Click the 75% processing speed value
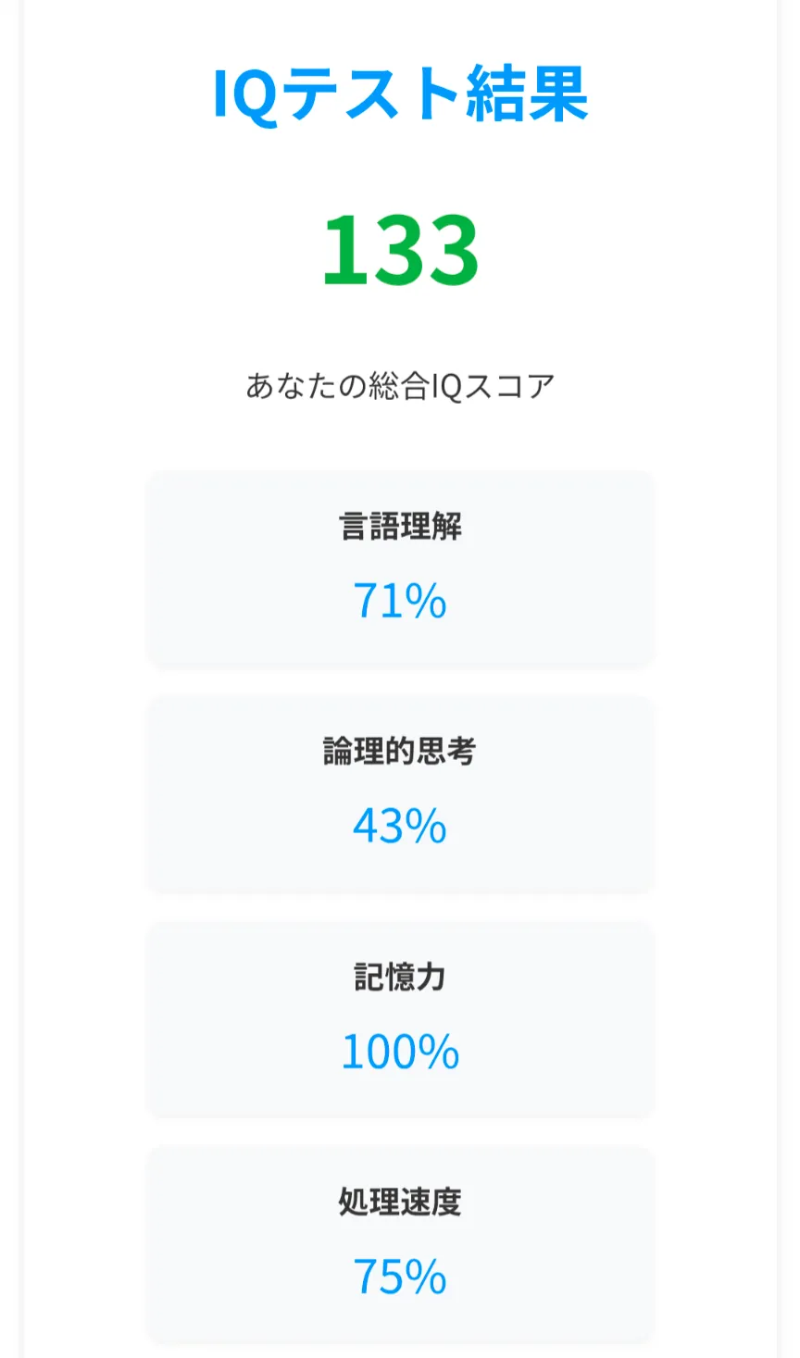Viewport: 800px width, 1358px height. coord(399,1277)
